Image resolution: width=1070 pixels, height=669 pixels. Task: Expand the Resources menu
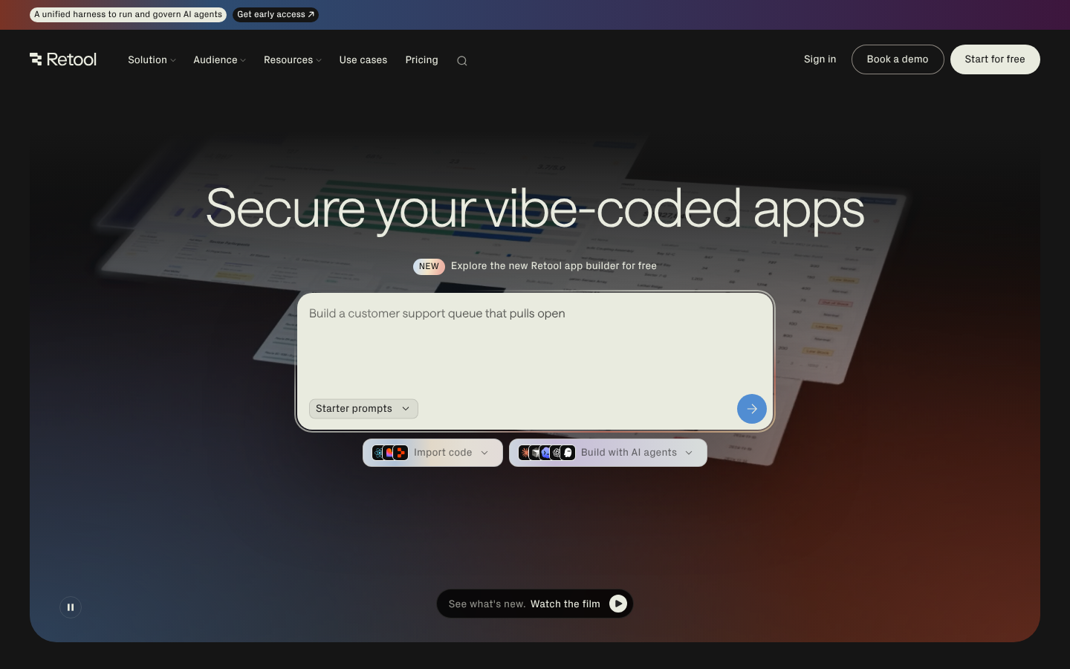coord(293,60)
